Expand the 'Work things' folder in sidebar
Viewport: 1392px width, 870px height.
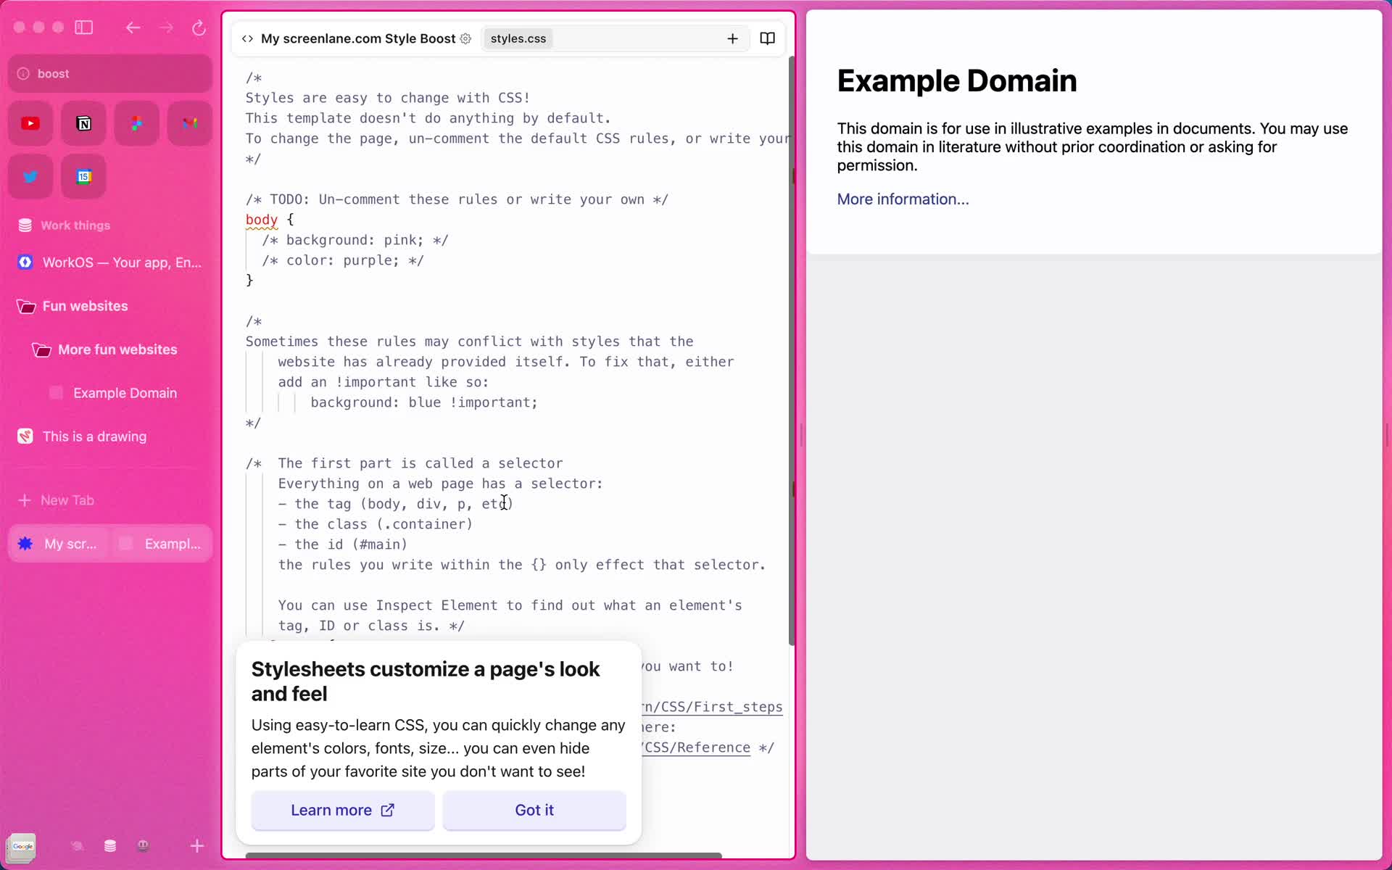click(77, 225)
